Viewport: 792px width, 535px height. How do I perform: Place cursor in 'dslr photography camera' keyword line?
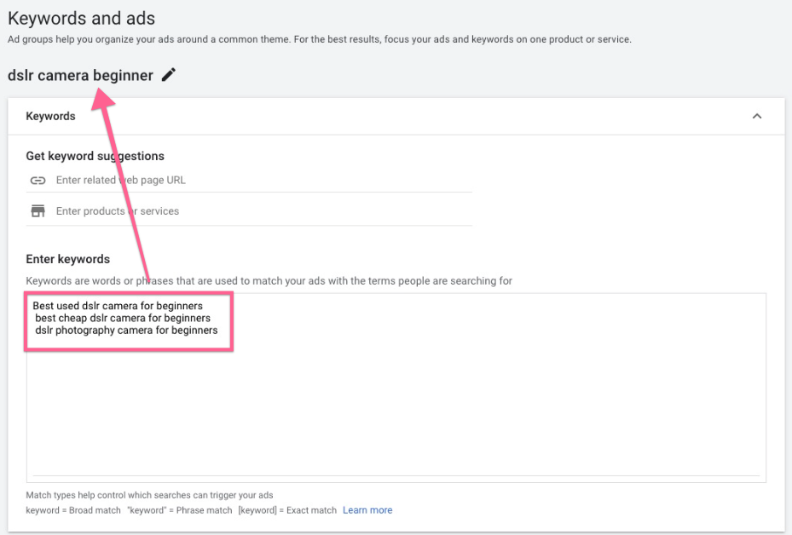click(x=126, y=331)
